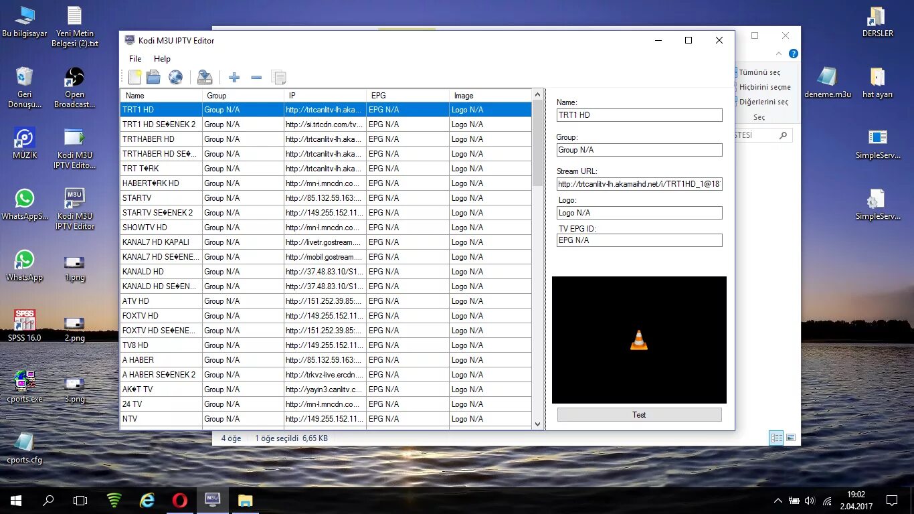Select the SPSS 16.0 desktop icon
Screen dimensions: 914x514
[25, 326]
